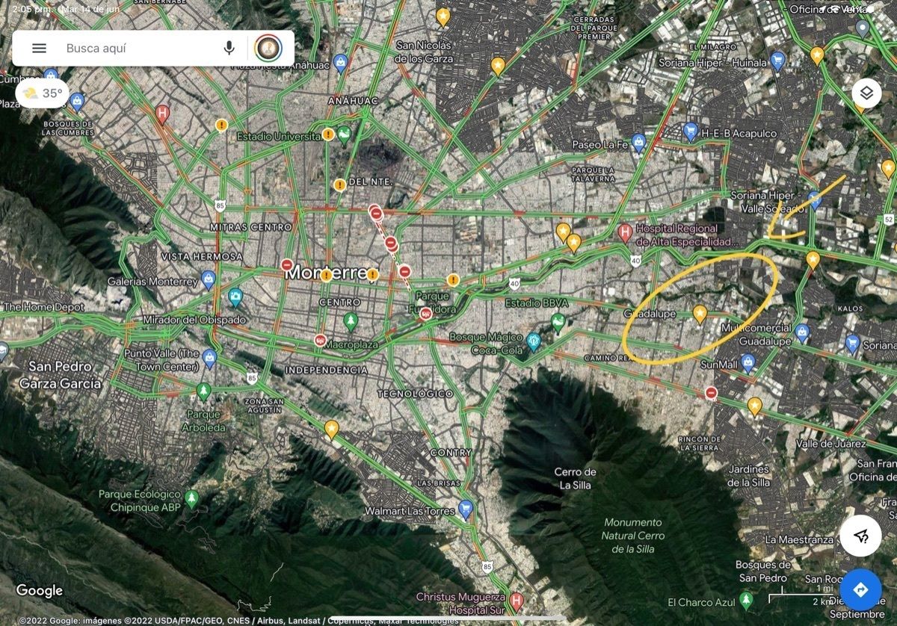This screenshot has width=897, height=626.
Task: Open the warning icon beside DEL NTE.
Action: click(340, 185)
